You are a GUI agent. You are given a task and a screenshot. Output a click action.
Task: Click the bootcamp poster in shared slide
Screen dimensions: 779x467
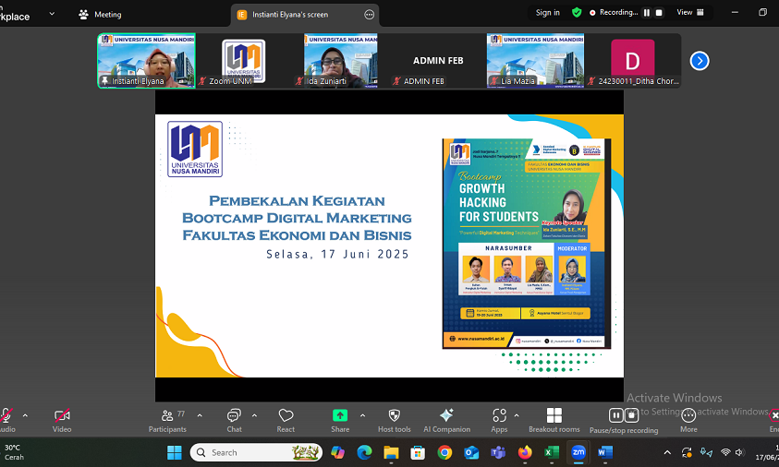[526, 244]
